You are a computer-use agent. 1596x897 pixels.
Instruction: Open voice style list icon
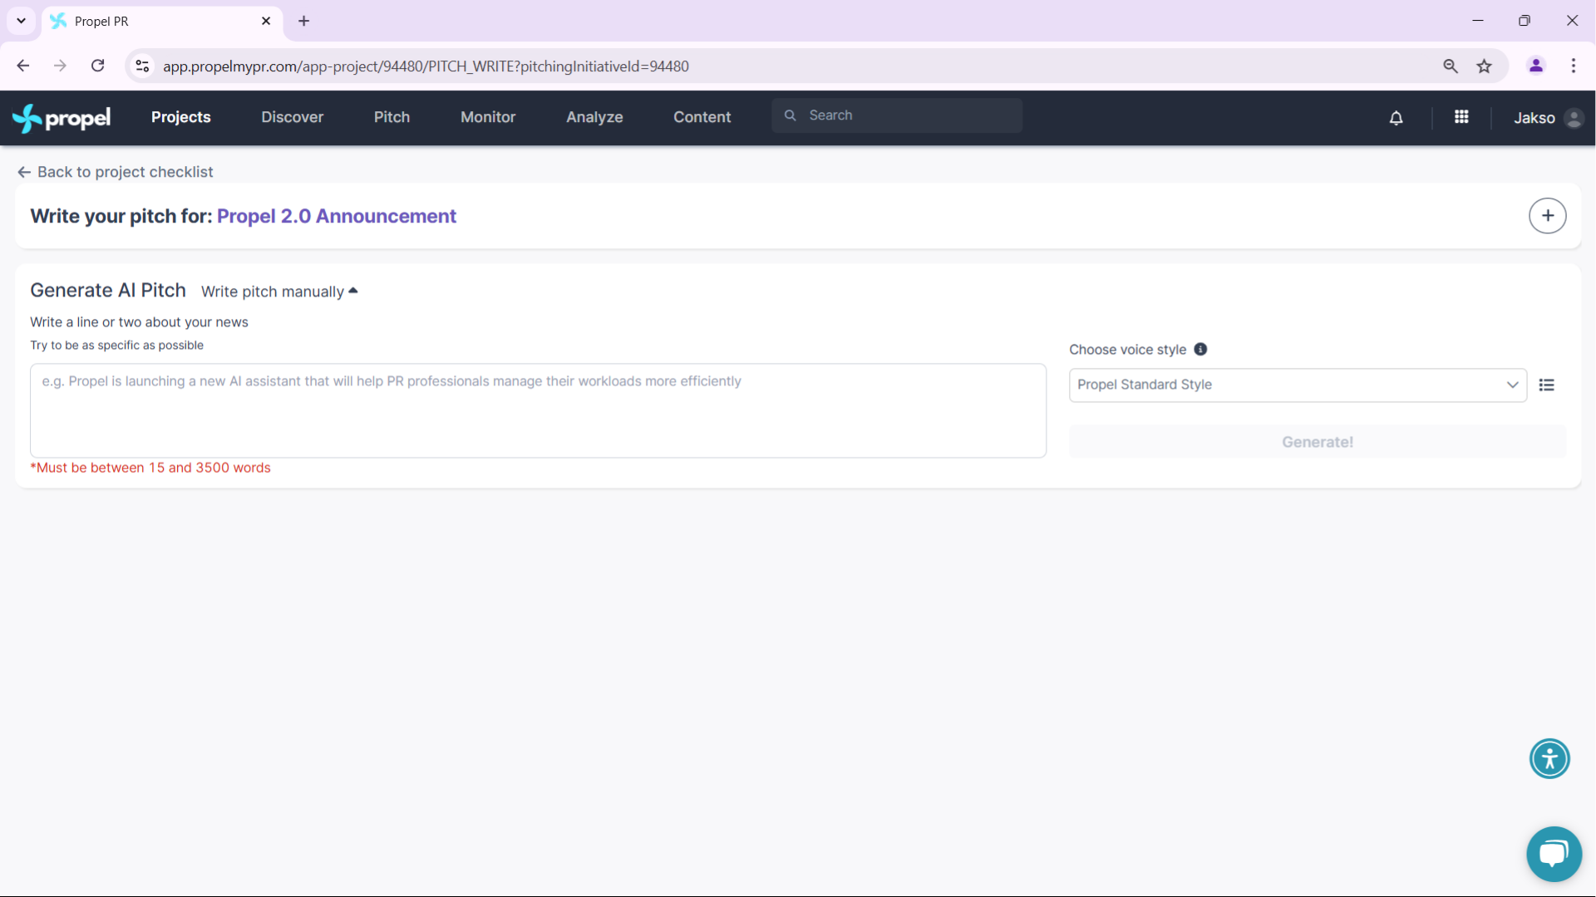[1547, 385]
